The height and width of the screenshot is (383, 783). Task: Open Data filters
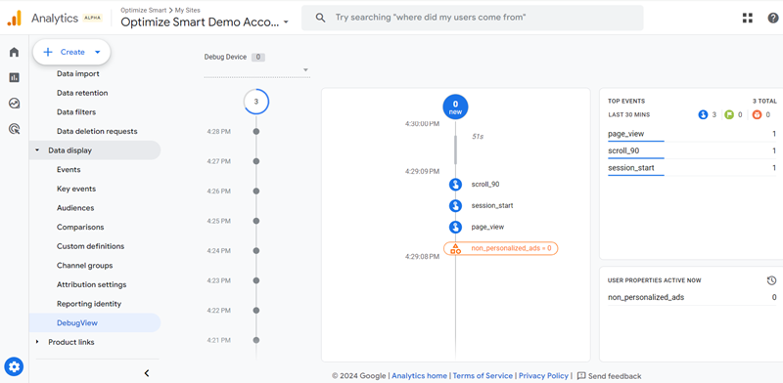[x=76, y=112]
